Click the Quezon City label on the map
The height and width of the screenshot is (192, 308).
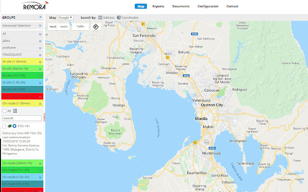[x=212, y=105]
